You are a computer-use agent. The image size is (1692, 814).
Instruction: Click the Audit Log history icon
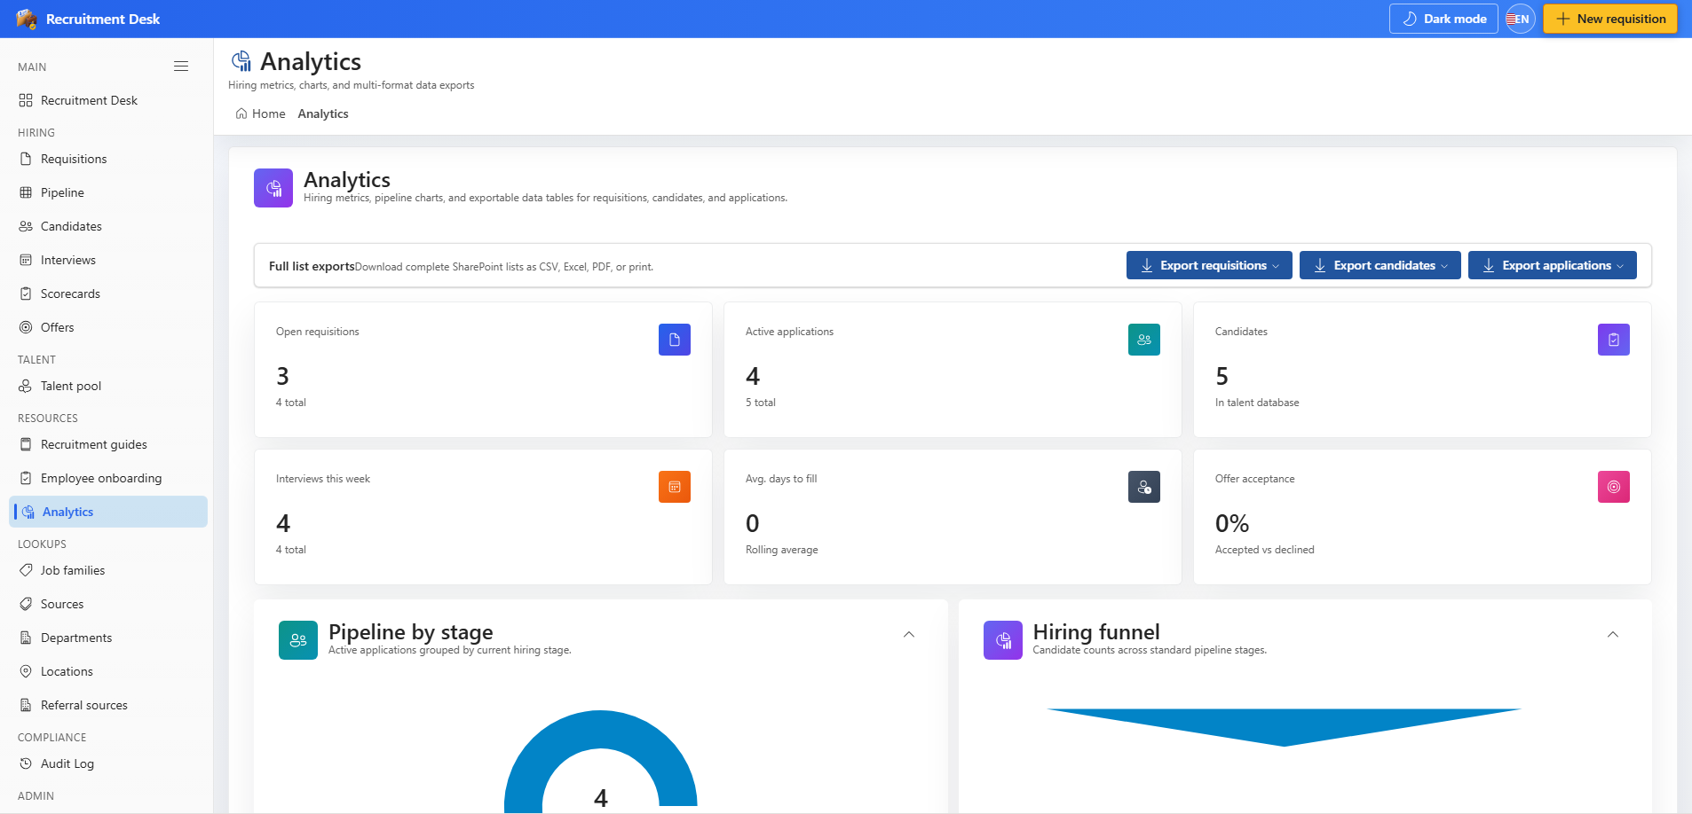click(x=26, y=763)
